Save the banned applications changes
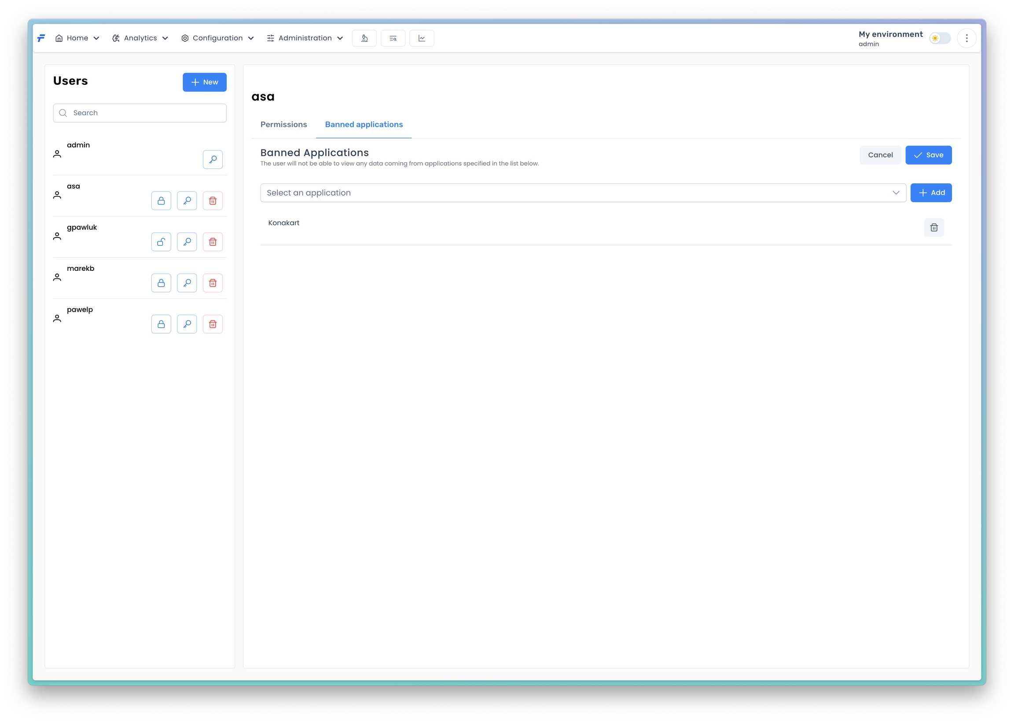The image size is (1014, 722). pos(928,155)
